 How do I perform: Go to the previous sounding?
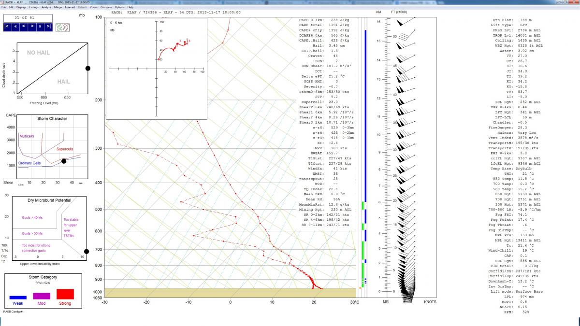24,27
